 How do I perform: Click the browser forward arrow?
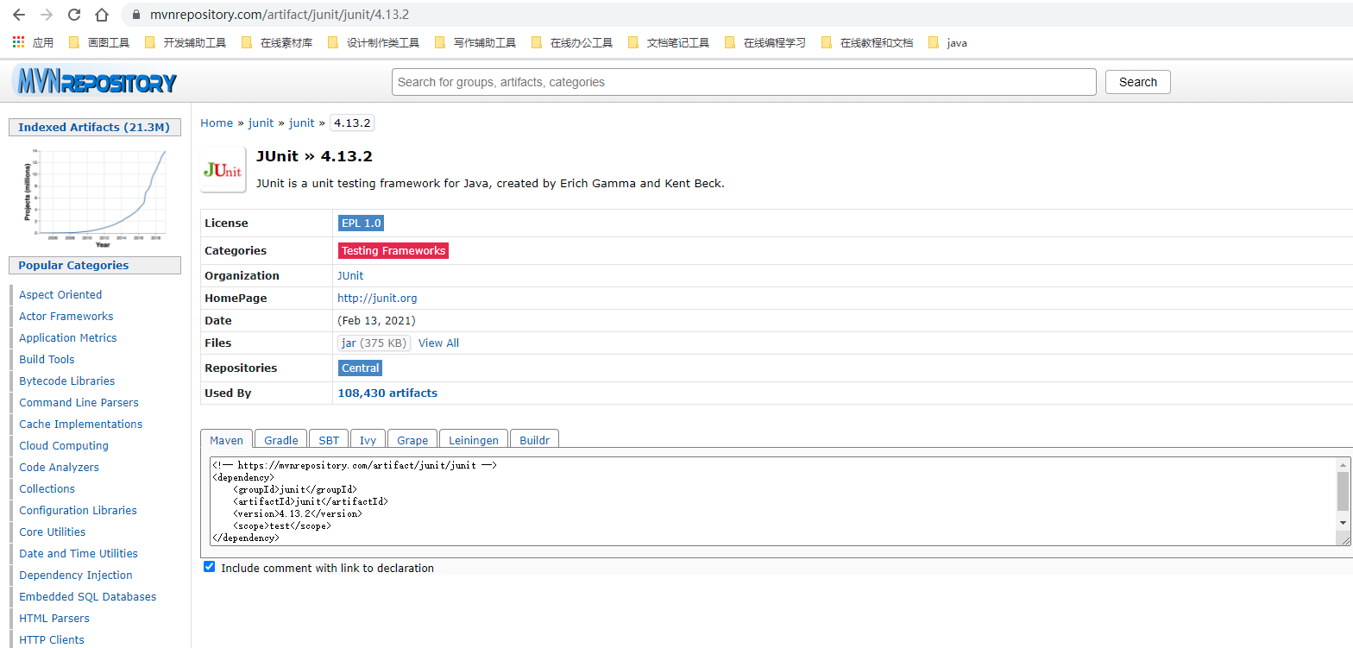[47, 15]
